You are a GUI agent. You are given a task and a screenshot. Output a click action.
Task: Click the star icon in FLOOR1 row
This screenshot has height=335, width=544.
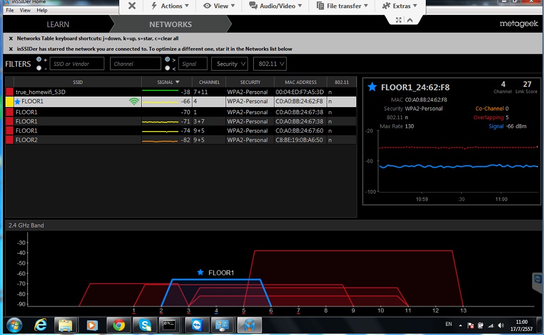[18, 102]
